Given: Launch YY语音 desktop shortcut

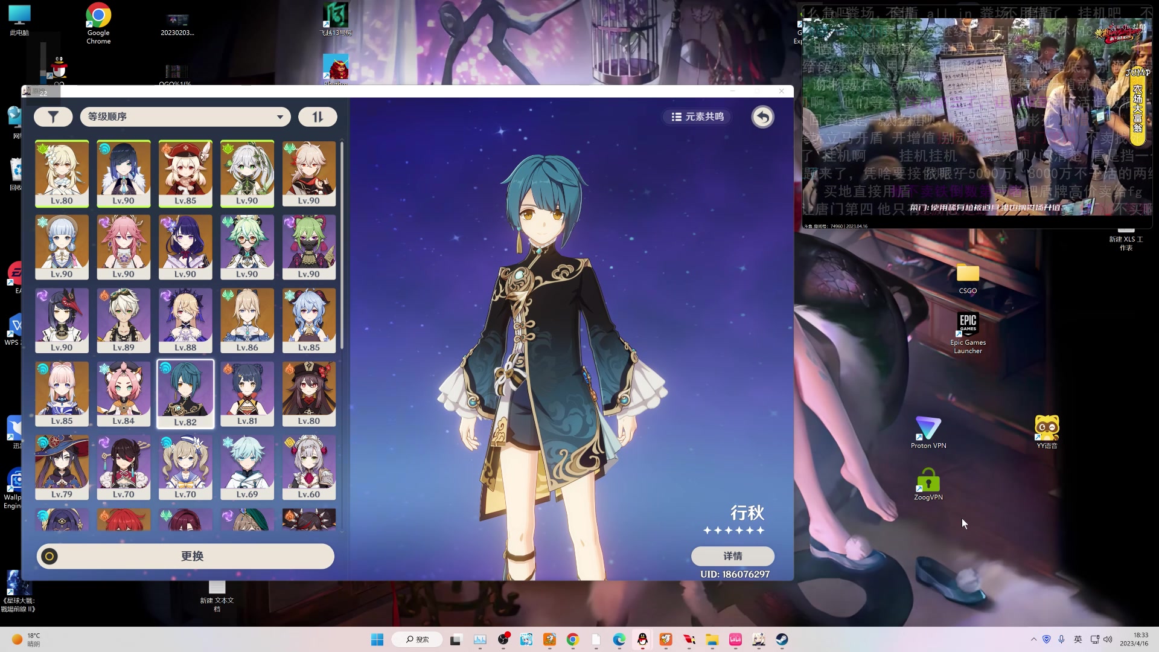Looking at the screenshot, I should [1047, 432].
